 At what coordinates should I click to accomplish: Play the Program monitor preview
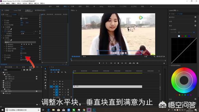[118, 63]
